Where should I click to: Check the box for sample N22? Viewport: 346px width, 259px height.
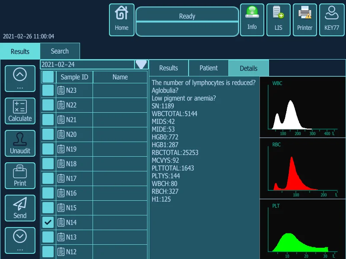pos(48,105)
